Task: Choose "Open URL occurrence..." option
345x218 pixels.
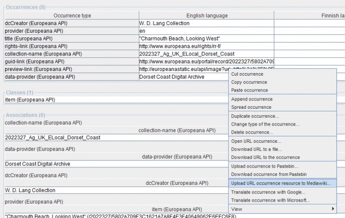Action: [x=256, y=141]
